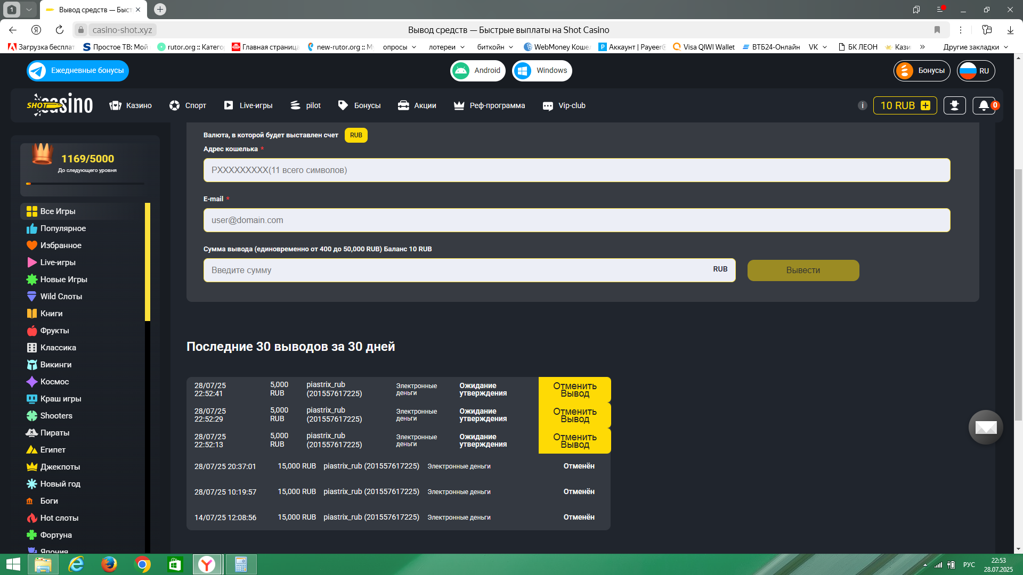The width and height of the screenshot is (1023, 575).
Task: Click the info icon near balance
Action: (x=862, y=105)
